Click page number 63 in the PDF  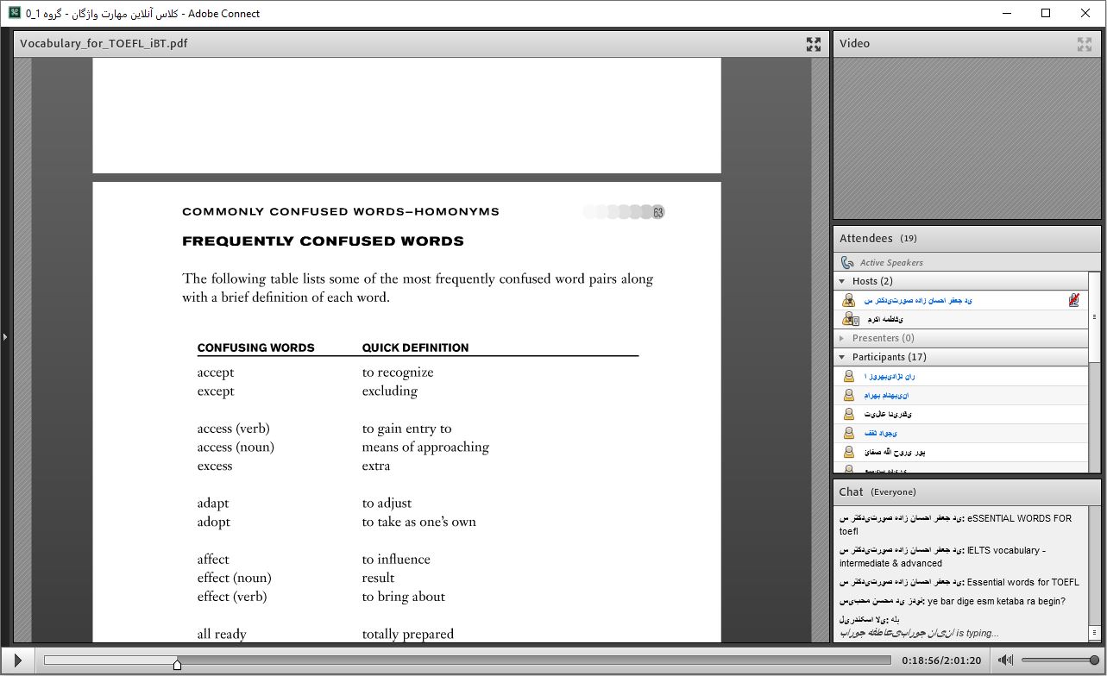[x=658, y=212]
